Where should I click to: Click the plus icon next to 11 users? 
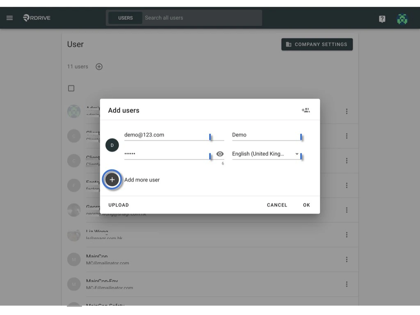point(99,66)
